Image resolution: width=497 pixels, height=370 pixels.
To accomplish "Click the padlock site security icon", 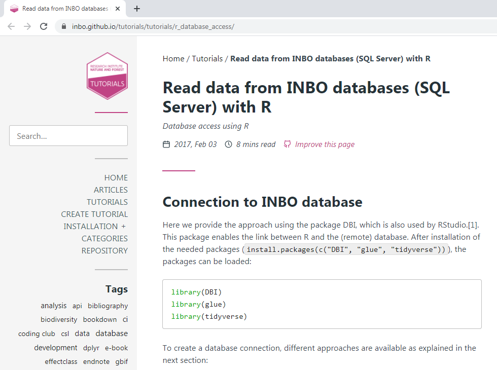I will pyautogui.click(x=64, y=26).
